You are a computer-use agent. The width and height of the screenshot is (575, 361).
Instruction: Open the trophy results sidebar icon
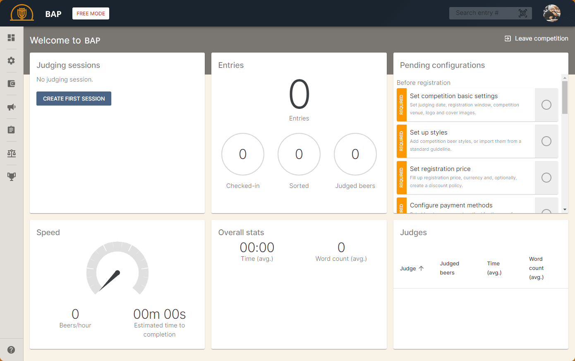(x=11, y=176)
